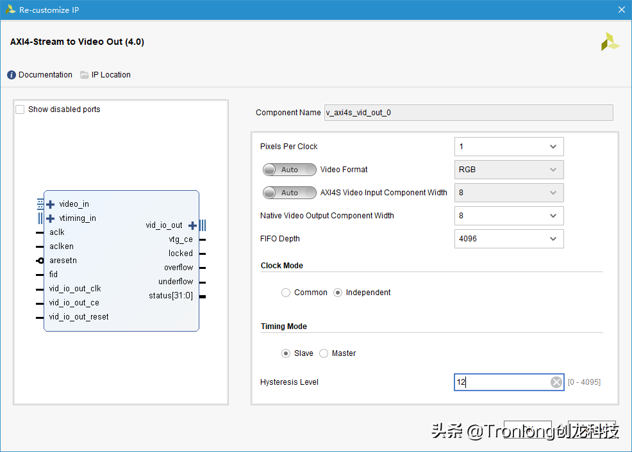Click the Xilinx logo in the dialog corner
This screenshot has width=632, height=452.
[610, 41]
